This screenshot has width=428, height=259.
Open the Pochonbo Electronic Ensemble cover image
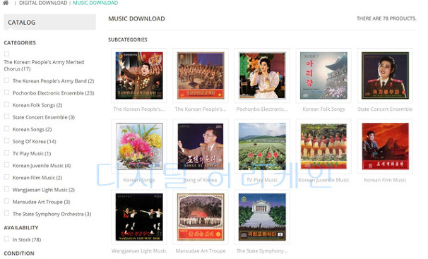tap(262, 76)
